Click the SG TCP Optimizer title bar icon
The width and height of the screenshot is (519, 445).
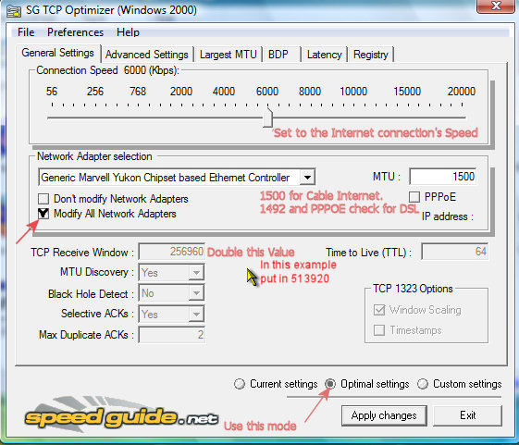(x=14, y=11)
